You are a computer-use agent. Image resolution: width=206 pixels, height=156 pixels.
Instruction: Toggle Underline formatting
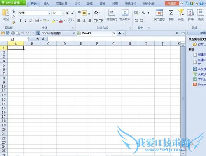point(30,21)
